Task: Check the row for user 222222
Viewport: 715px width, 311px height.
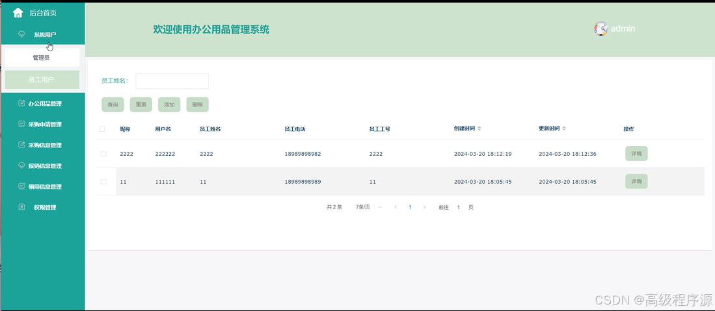Action: (x=103, y=154)
